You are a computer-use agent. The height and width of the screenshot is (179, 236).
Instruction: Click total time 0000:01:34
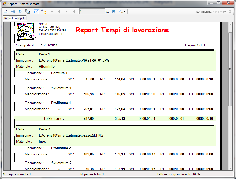click(147, 118)
